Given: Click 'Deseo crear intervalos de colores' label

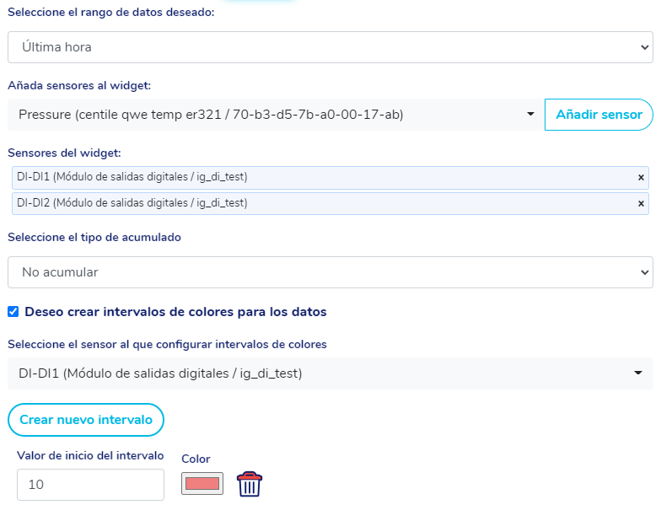Looking at the screenshot, I should coord(175,312).
